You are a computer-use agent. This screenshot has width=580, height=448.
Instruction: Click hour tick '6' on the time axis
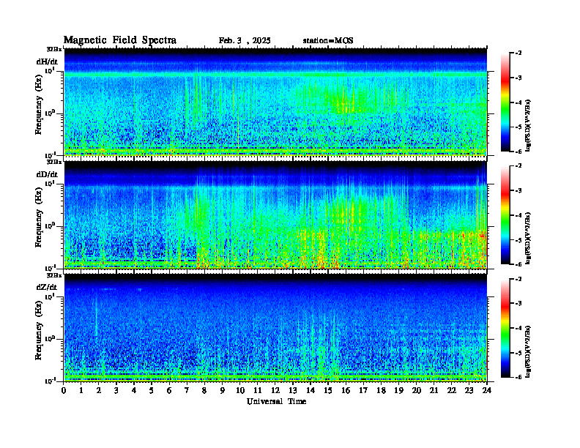tap(169, 391)
